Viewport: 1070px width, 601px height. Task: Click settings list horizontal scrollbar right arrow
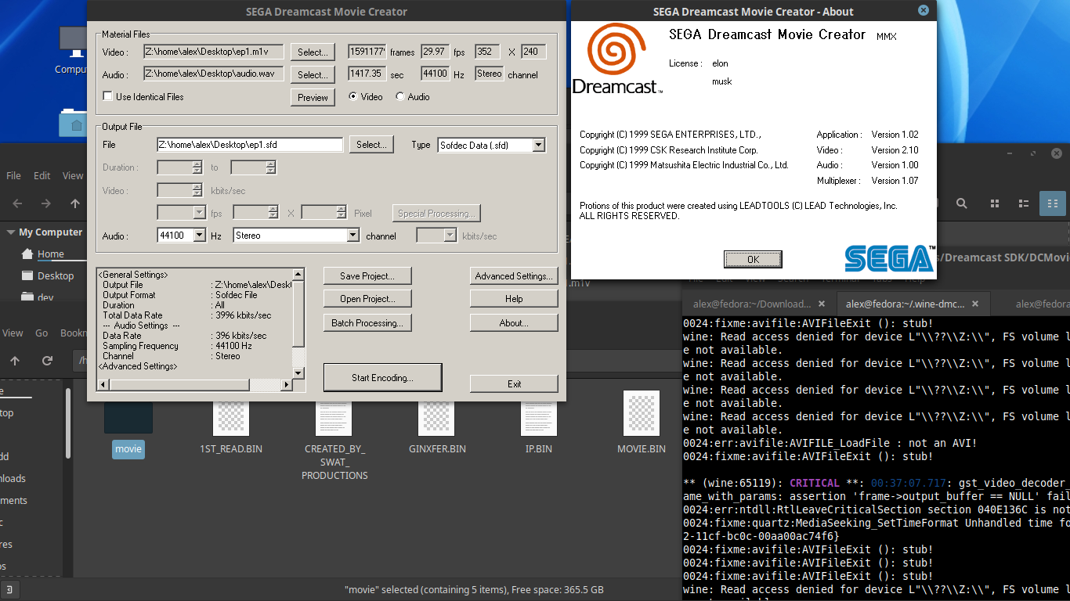point(286,384)
